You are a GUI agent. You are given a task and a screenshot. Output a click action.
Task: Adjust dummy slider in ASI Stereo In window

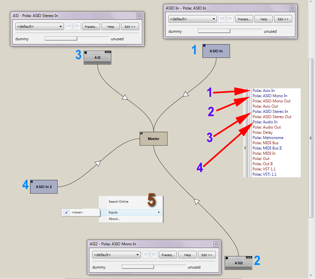[x=77, y=39]
